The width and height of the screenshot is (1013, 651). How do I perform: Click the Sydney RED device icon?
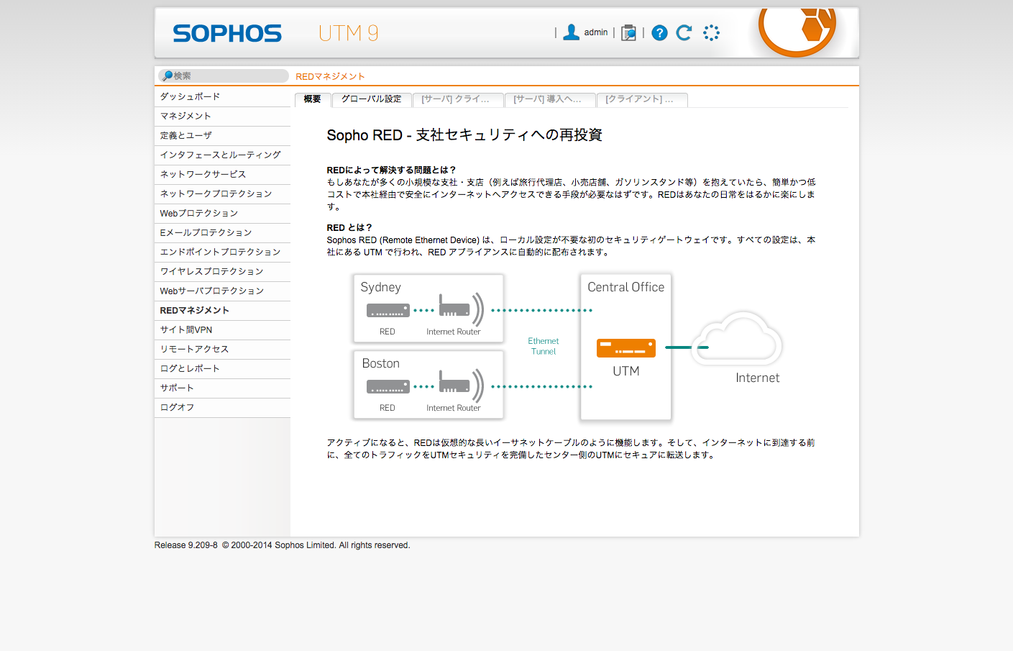coord(388,310)
